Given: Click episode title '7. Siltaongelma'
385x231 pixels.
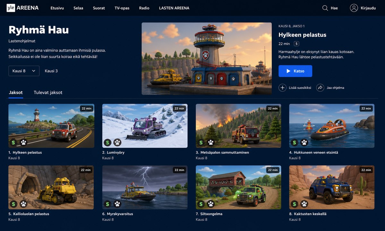Looking at the screenshot, I should click(x=209, y=214).
